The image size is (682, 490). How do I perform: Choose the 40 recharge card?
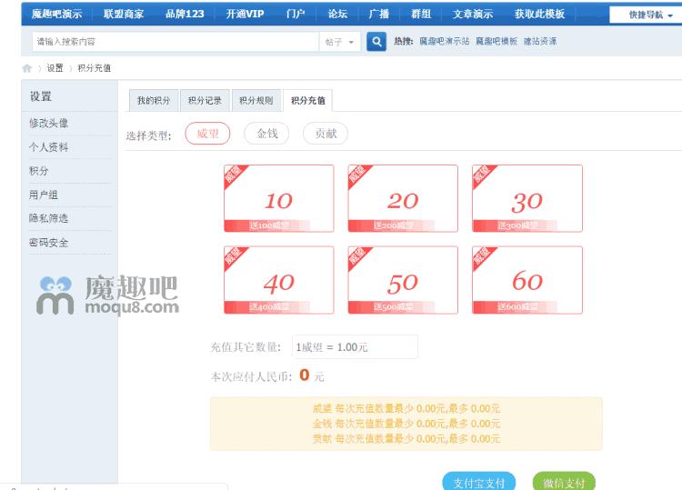279,280
